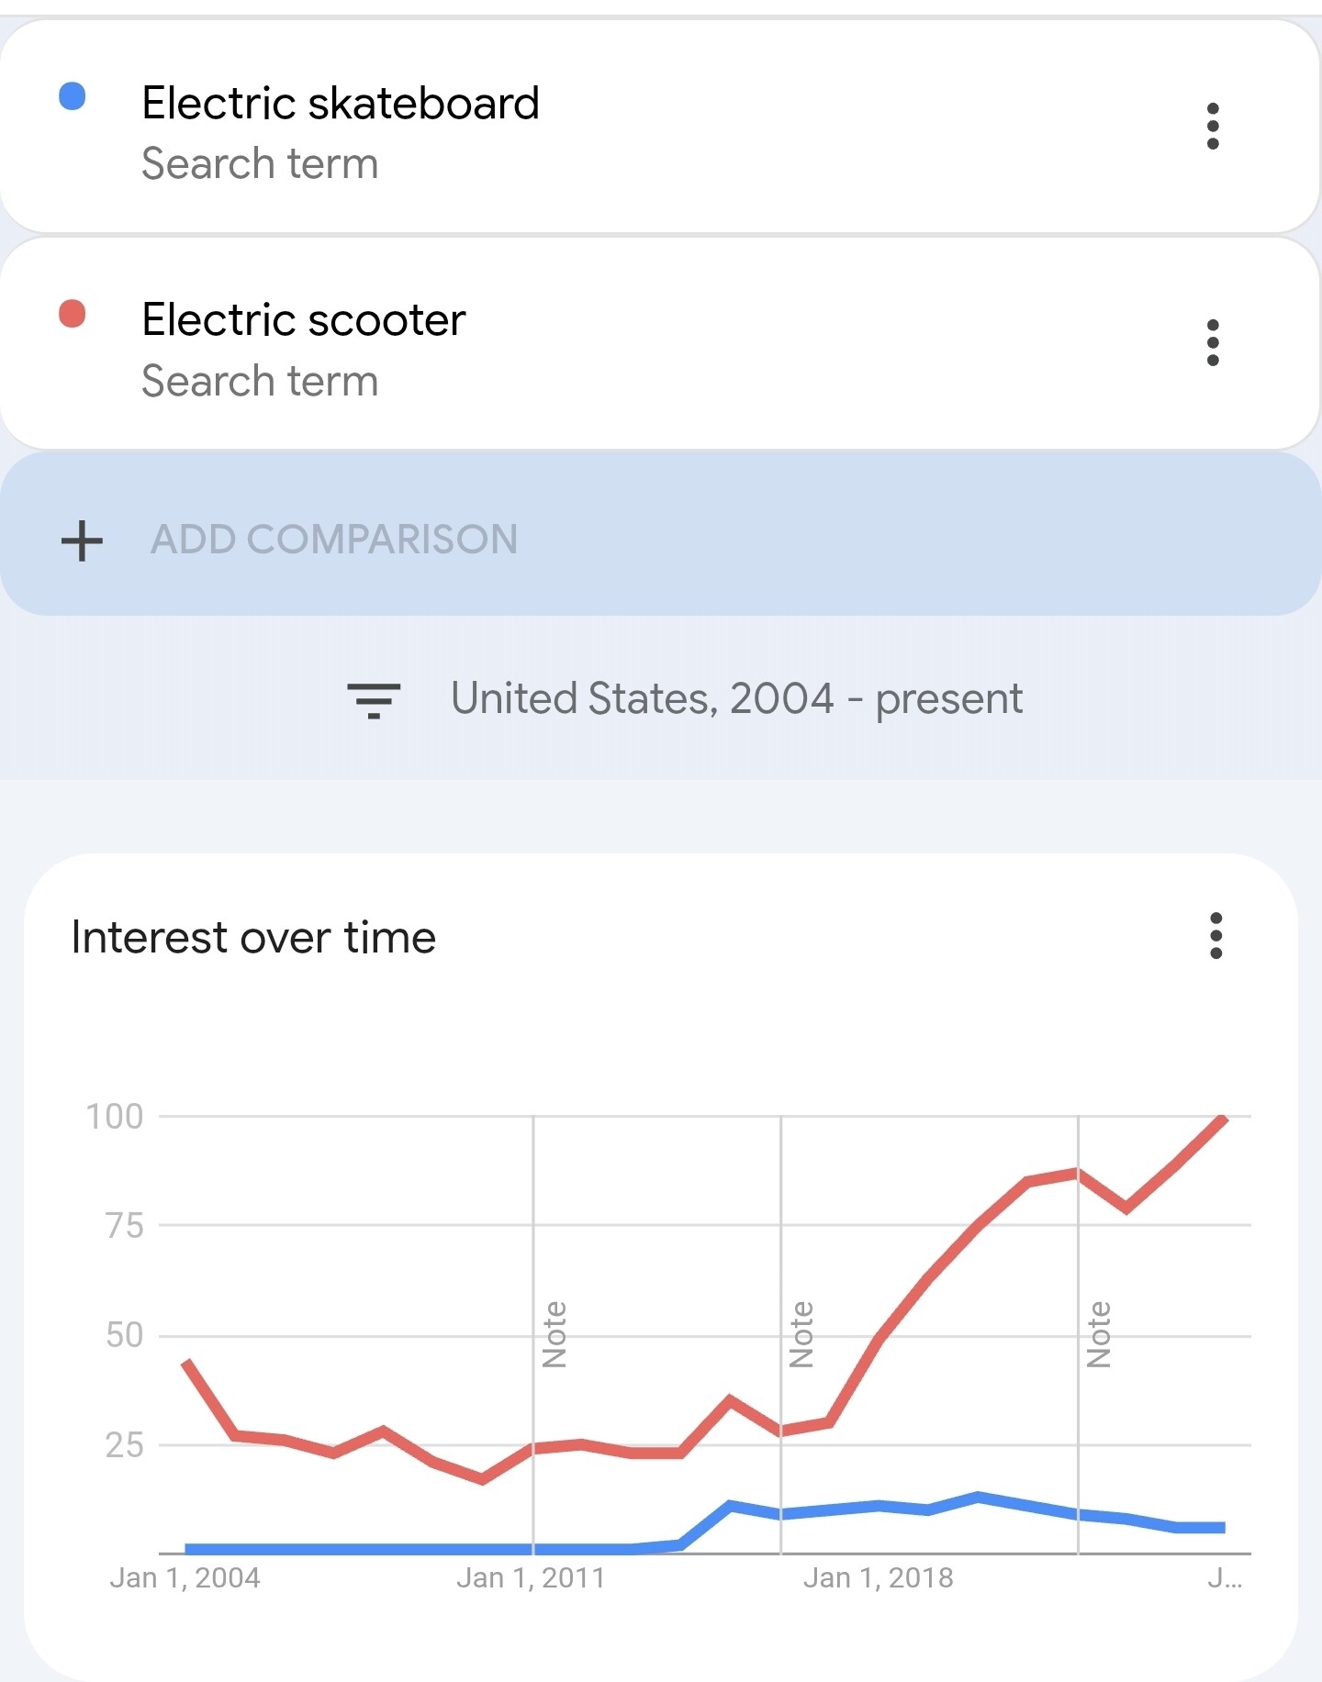
Task: Open options menu for Electric skateboard term
Action: pos(1212,126)
